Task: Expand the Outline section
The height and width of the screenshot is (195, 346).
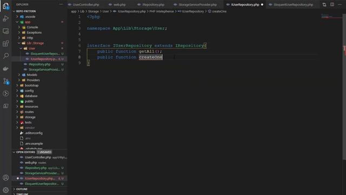Action: pyautogui.click(x=22, y=189)
